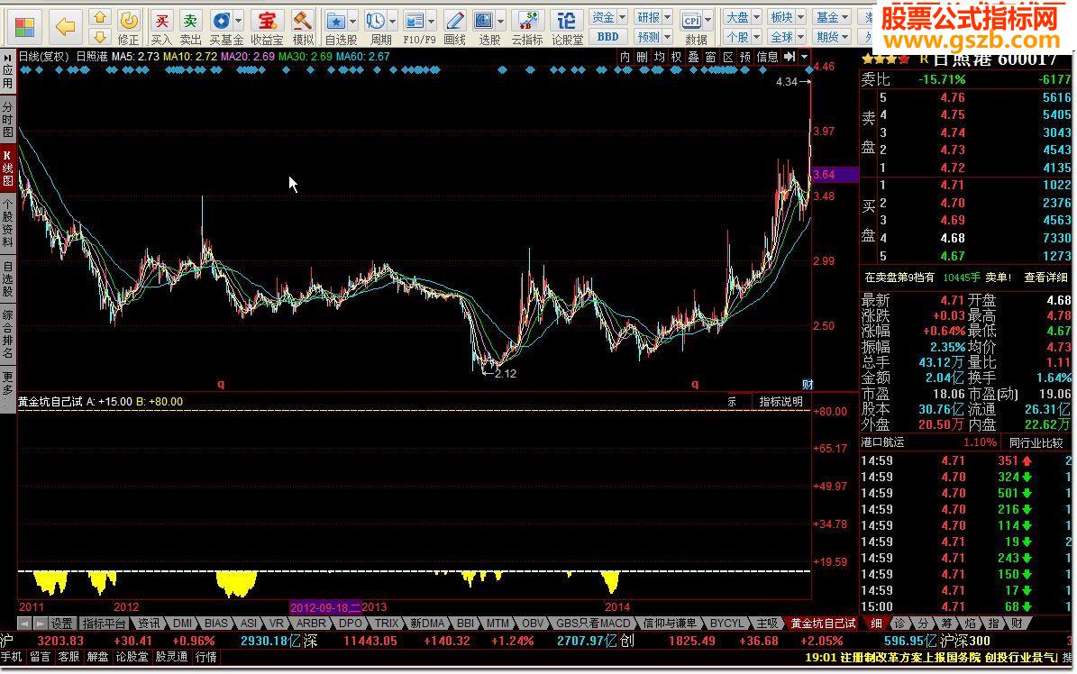
Task: Open the 大盘 dropdown
Action: pos(743,17)
